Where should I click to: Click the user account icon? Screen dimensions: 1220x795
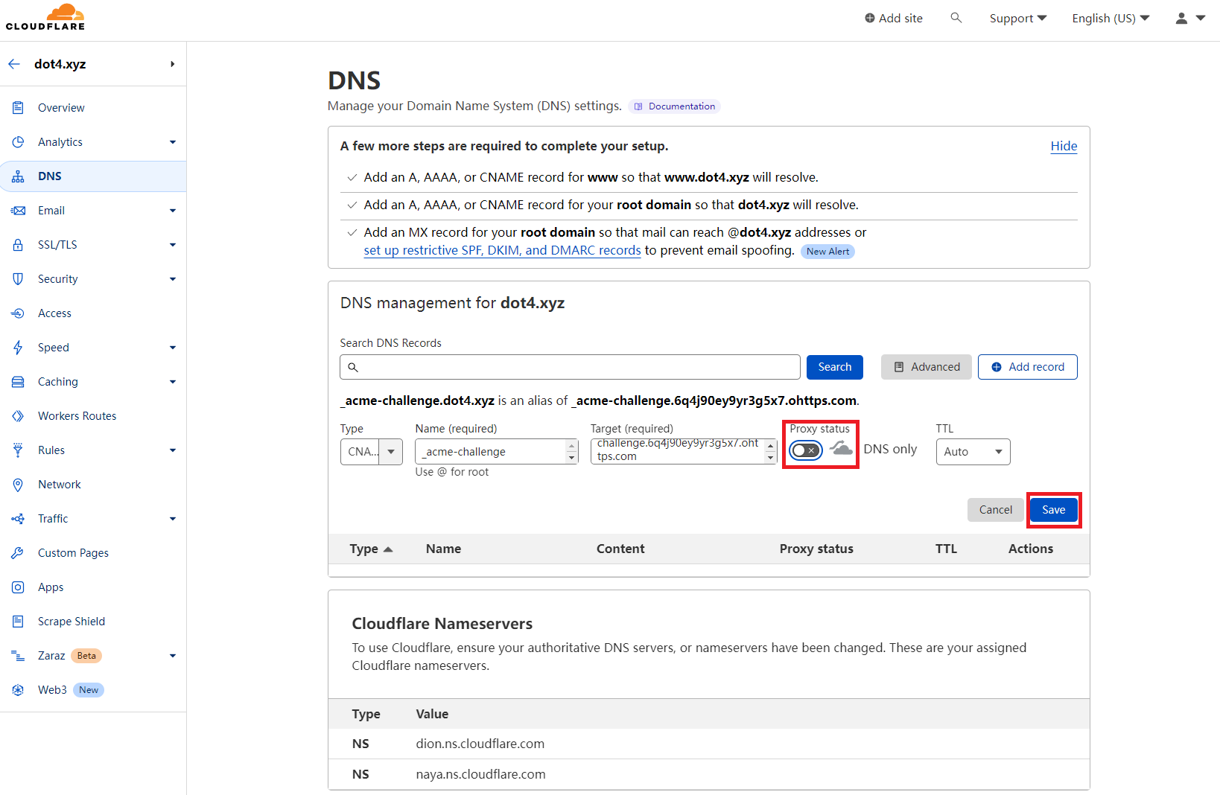1181,19
